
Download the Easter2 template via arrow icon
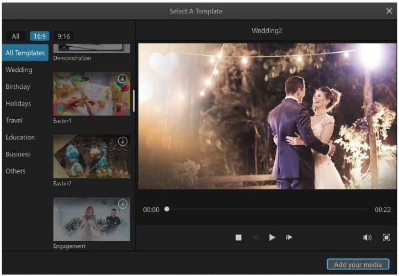tap(123, 141)
